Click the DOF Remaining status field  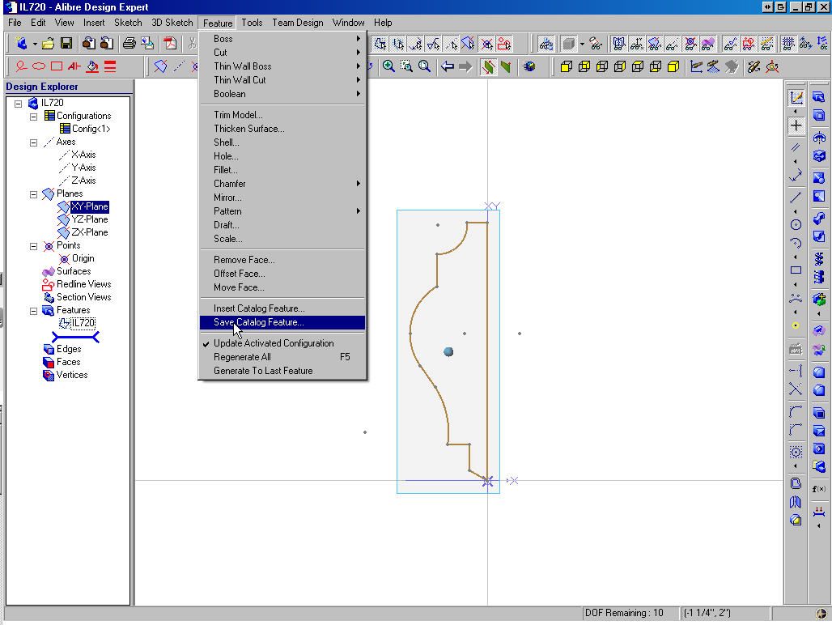630,613
